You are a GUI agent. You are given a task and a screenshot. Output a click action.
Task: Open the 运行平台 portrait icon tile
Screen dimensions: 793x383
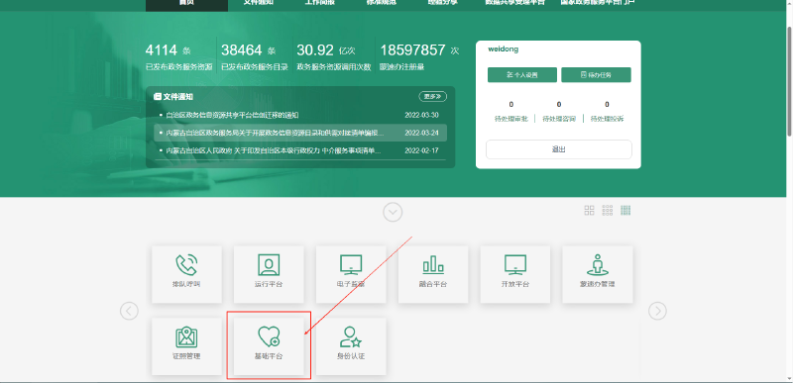pos(269,274)
